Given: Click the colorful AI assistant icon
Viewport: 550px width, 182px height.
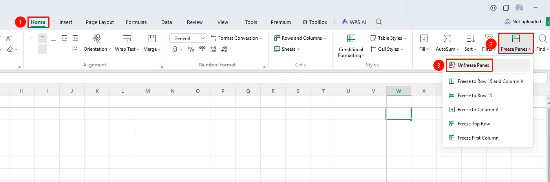Looking at the screenshot, I should coord(493,8).
